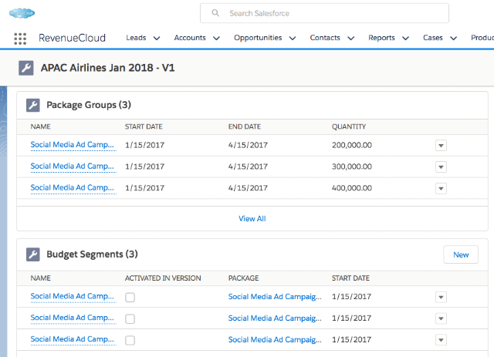This screenshot has width=494, height=357.
Task: Open the 200,000.00 quantity package group link
Action: pyautogui.click(x=72, y=145)
